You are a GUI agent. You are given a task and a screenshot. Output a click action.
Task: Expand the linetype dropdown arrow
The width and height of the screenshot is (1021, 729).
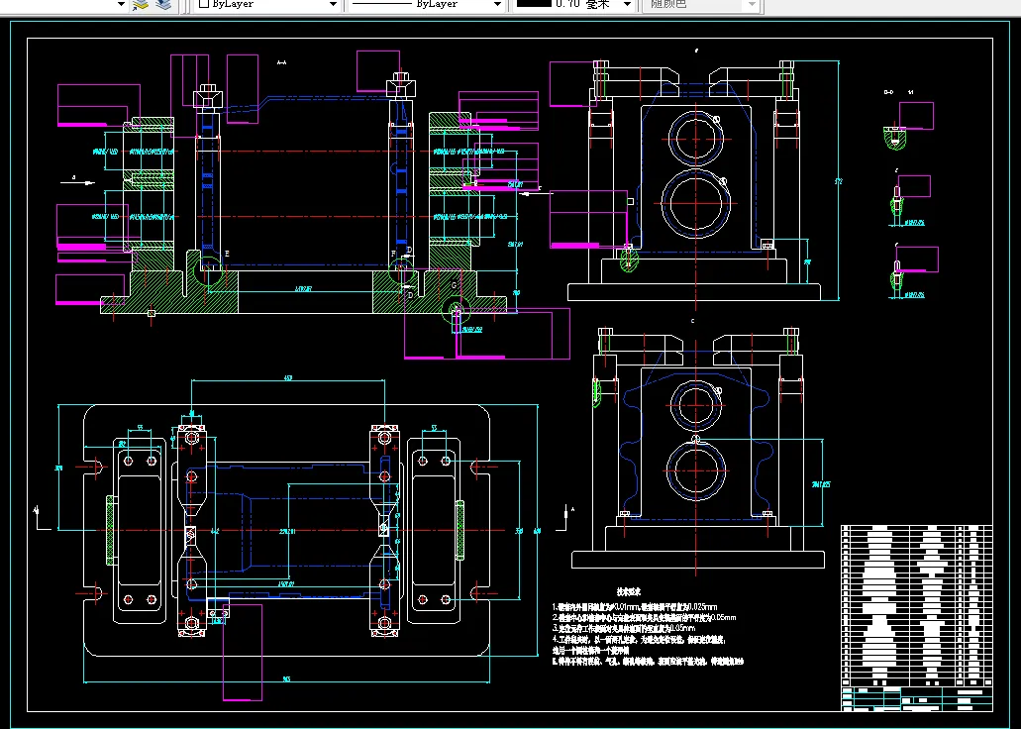tap(497, 5)
